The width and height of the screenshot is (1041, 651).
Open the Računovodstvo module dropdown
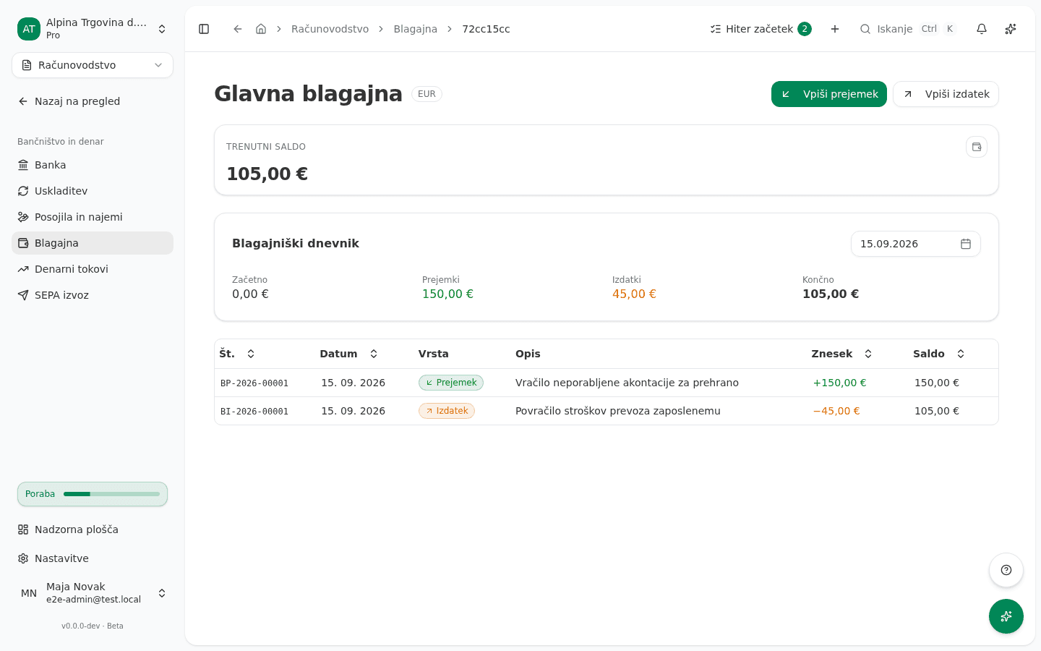pos(93,65)
